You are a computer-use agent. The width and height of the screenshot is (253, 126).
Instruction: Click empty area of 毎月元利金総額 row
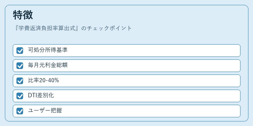(x=153, y=66)
